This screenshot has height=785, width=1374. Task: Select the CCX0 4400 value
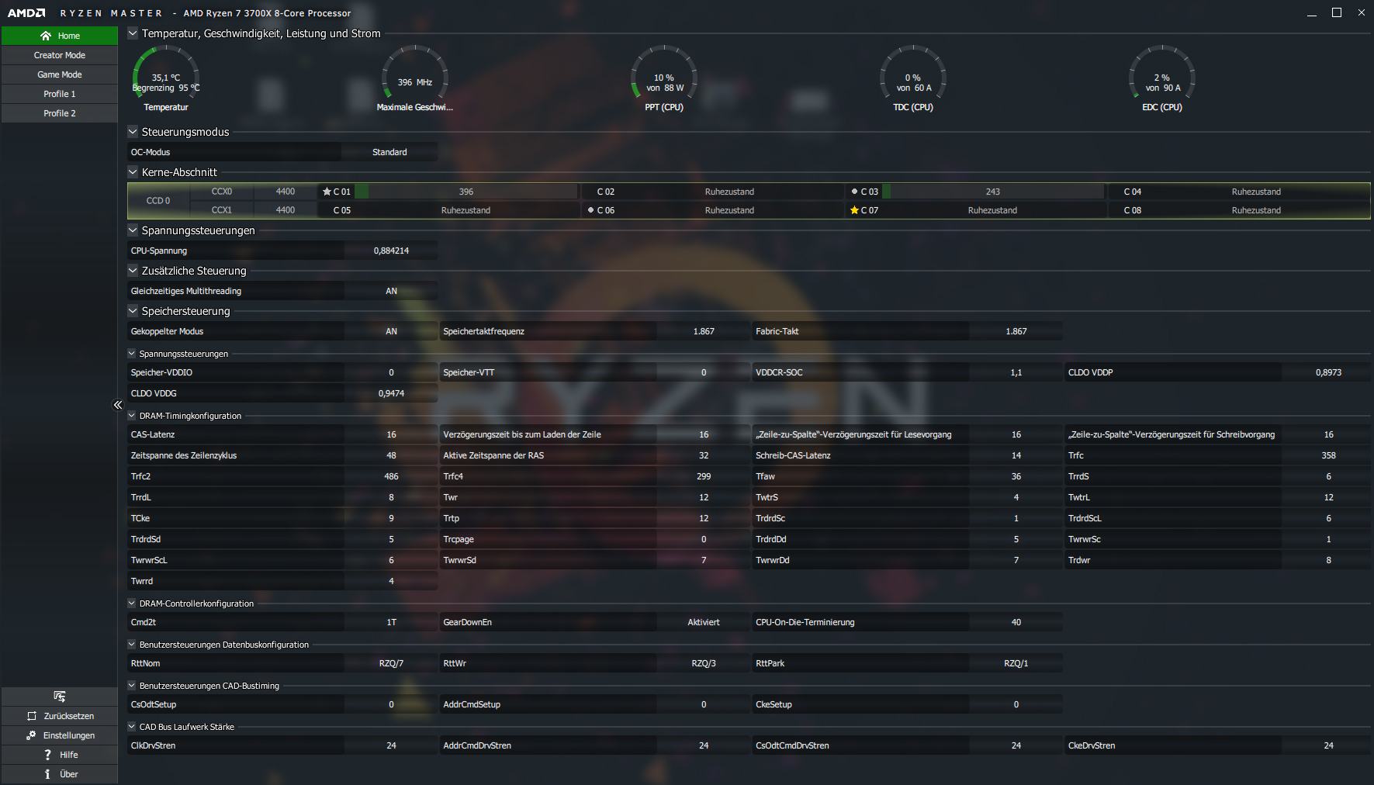pyautogui.click(x=286, y=192)
